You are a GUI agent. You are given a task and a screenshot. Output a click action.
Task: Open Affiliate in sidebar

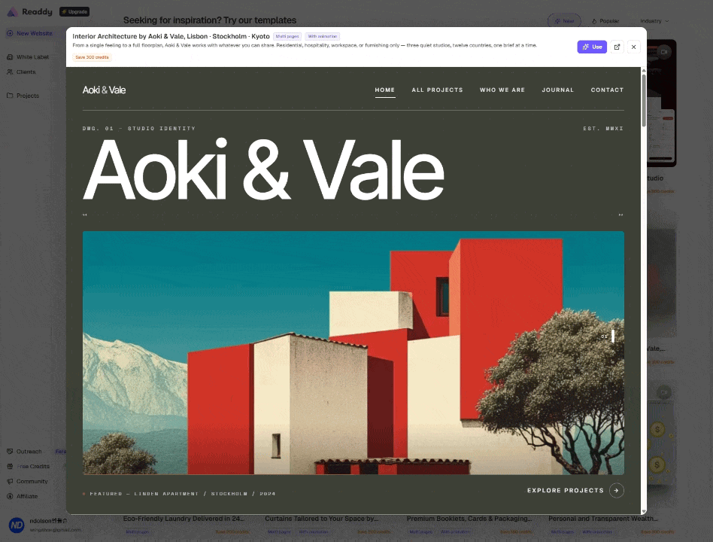[x=27, y=497]
